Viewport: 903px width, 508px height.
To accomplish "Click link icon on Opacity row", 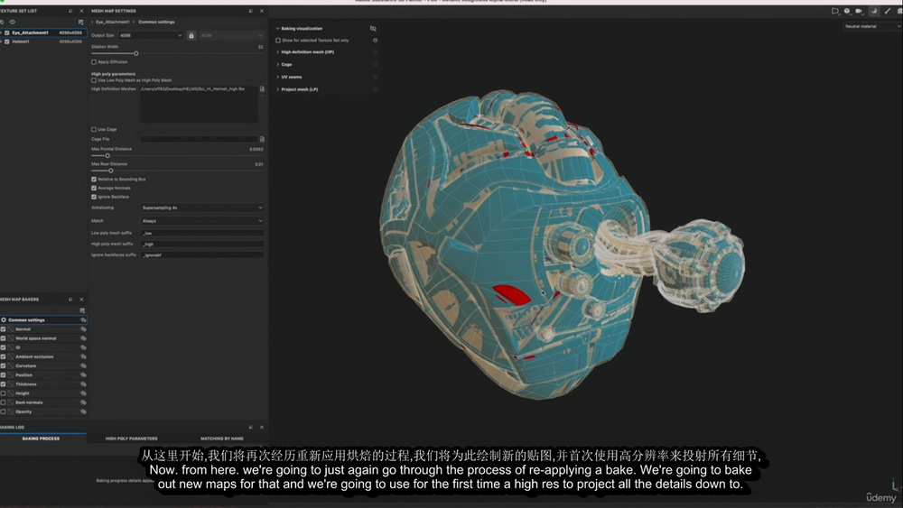I will (83, 412).
